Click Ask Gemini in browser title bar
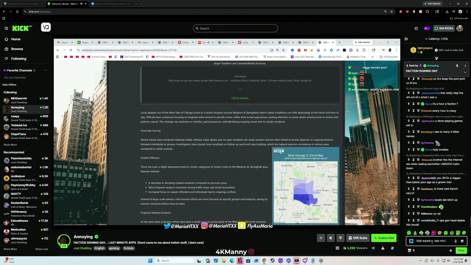The image size is (471, 265). [x=432, y=4]
